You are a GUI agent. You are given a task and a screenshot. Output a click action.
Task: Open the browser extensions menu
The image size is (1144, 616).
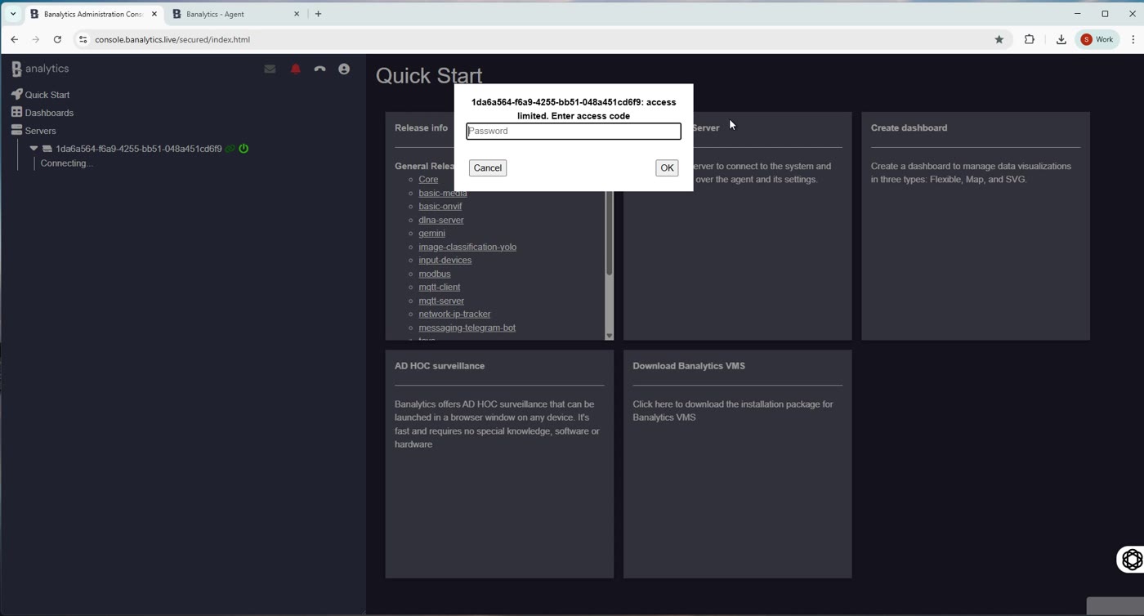(1030, 39)
